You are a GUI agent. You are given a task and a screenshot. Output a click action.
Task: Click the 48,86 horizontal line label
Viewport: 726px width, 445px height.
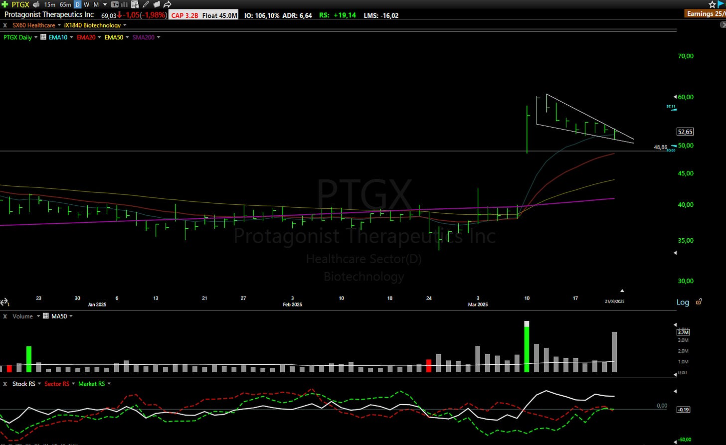pyautogui.click(x=660, y=148)
